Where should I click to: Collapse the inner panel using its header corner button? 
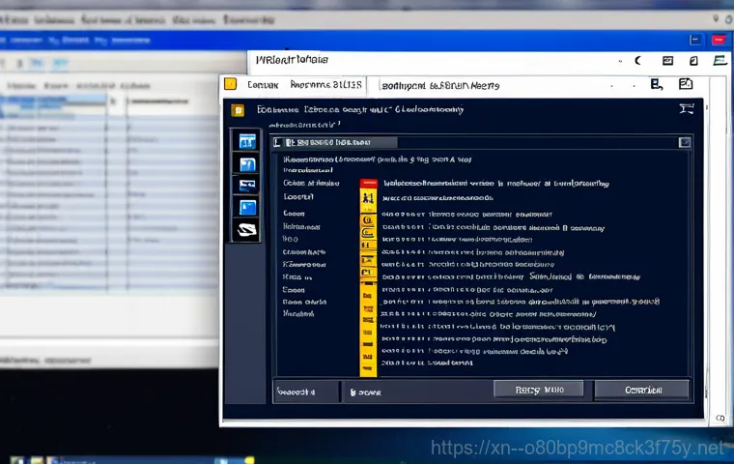click(x=684, y=142)
